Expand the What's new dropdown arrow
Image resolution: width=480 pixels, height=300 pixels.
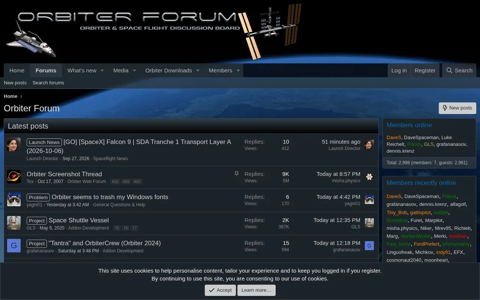102,70
